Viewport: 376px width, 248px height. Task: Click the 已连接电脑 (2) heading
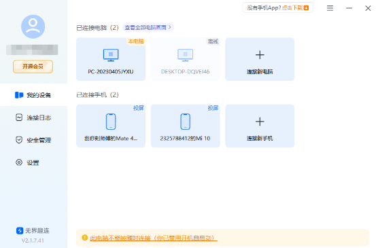(97, 28)
